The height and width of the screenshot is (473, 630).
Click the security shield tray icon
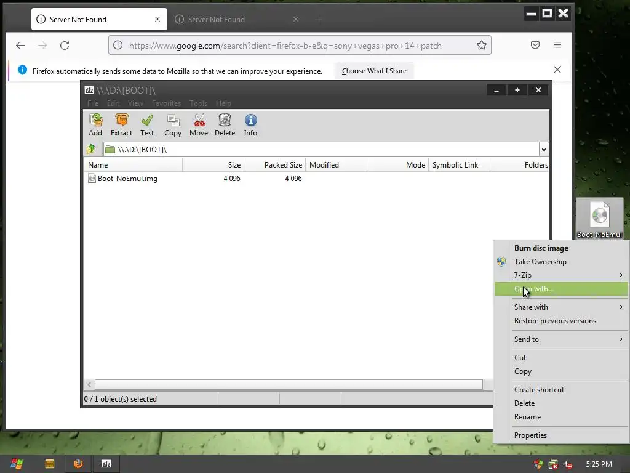click(x=538, y=464)
